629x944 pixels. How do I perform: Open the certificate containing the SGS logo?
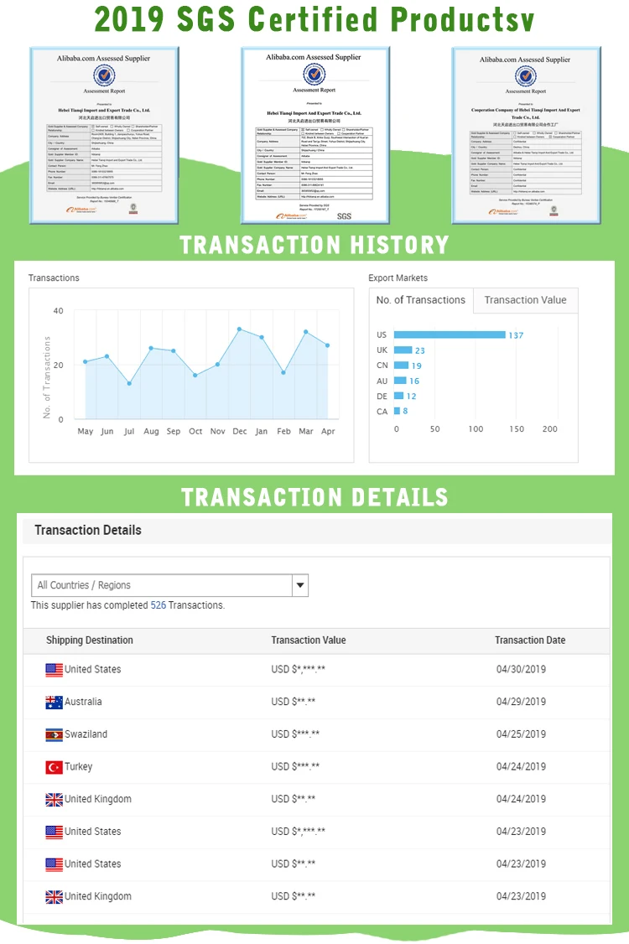click(315, 136)
